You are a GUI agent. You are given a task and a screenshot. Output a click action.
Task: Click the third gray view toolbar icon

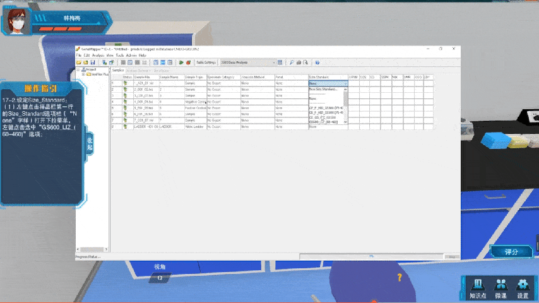point(137,62)
